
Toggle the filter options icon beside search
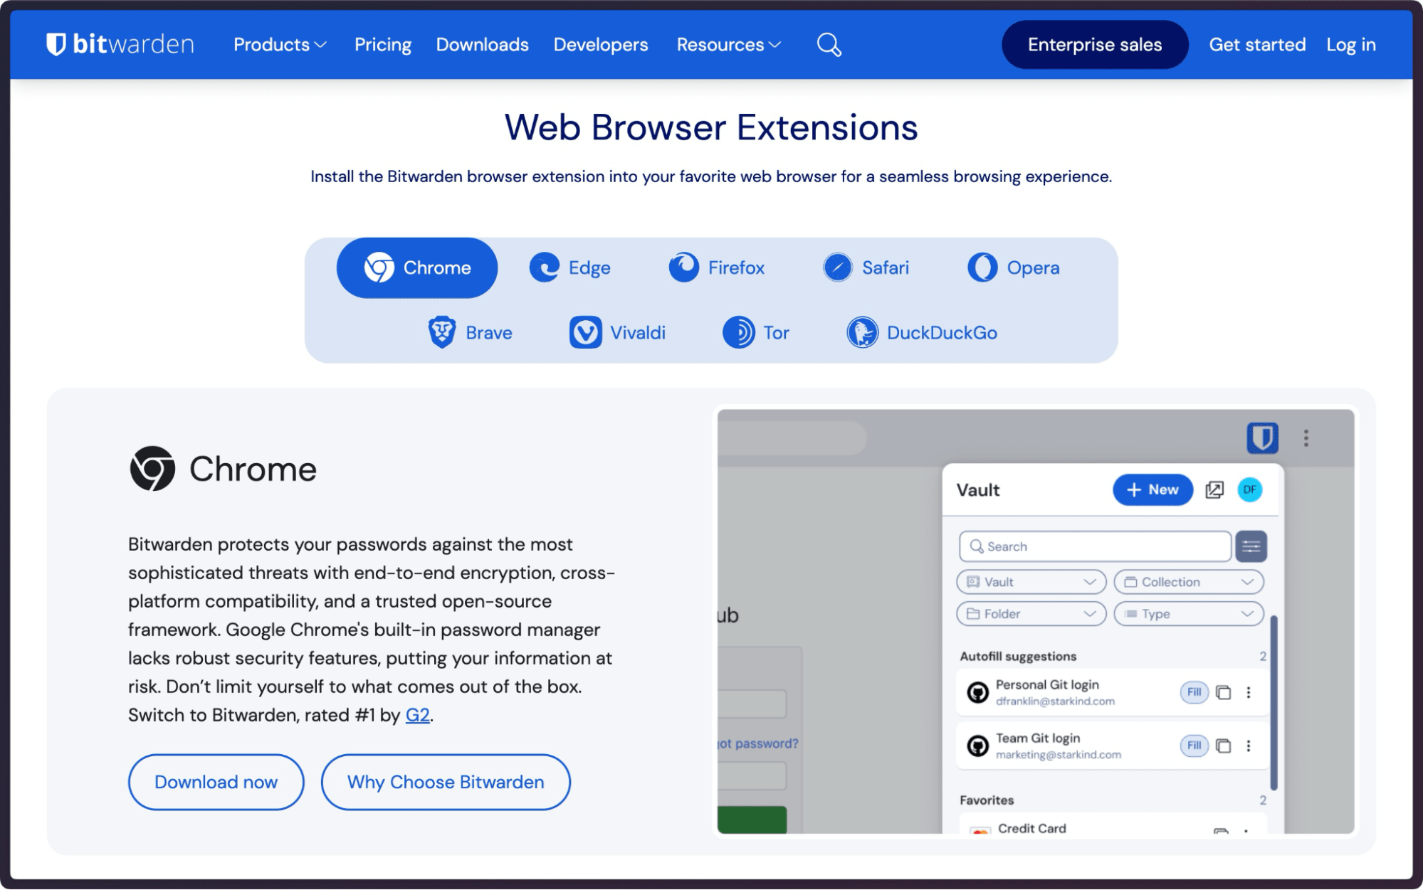tap(1251, 546)
